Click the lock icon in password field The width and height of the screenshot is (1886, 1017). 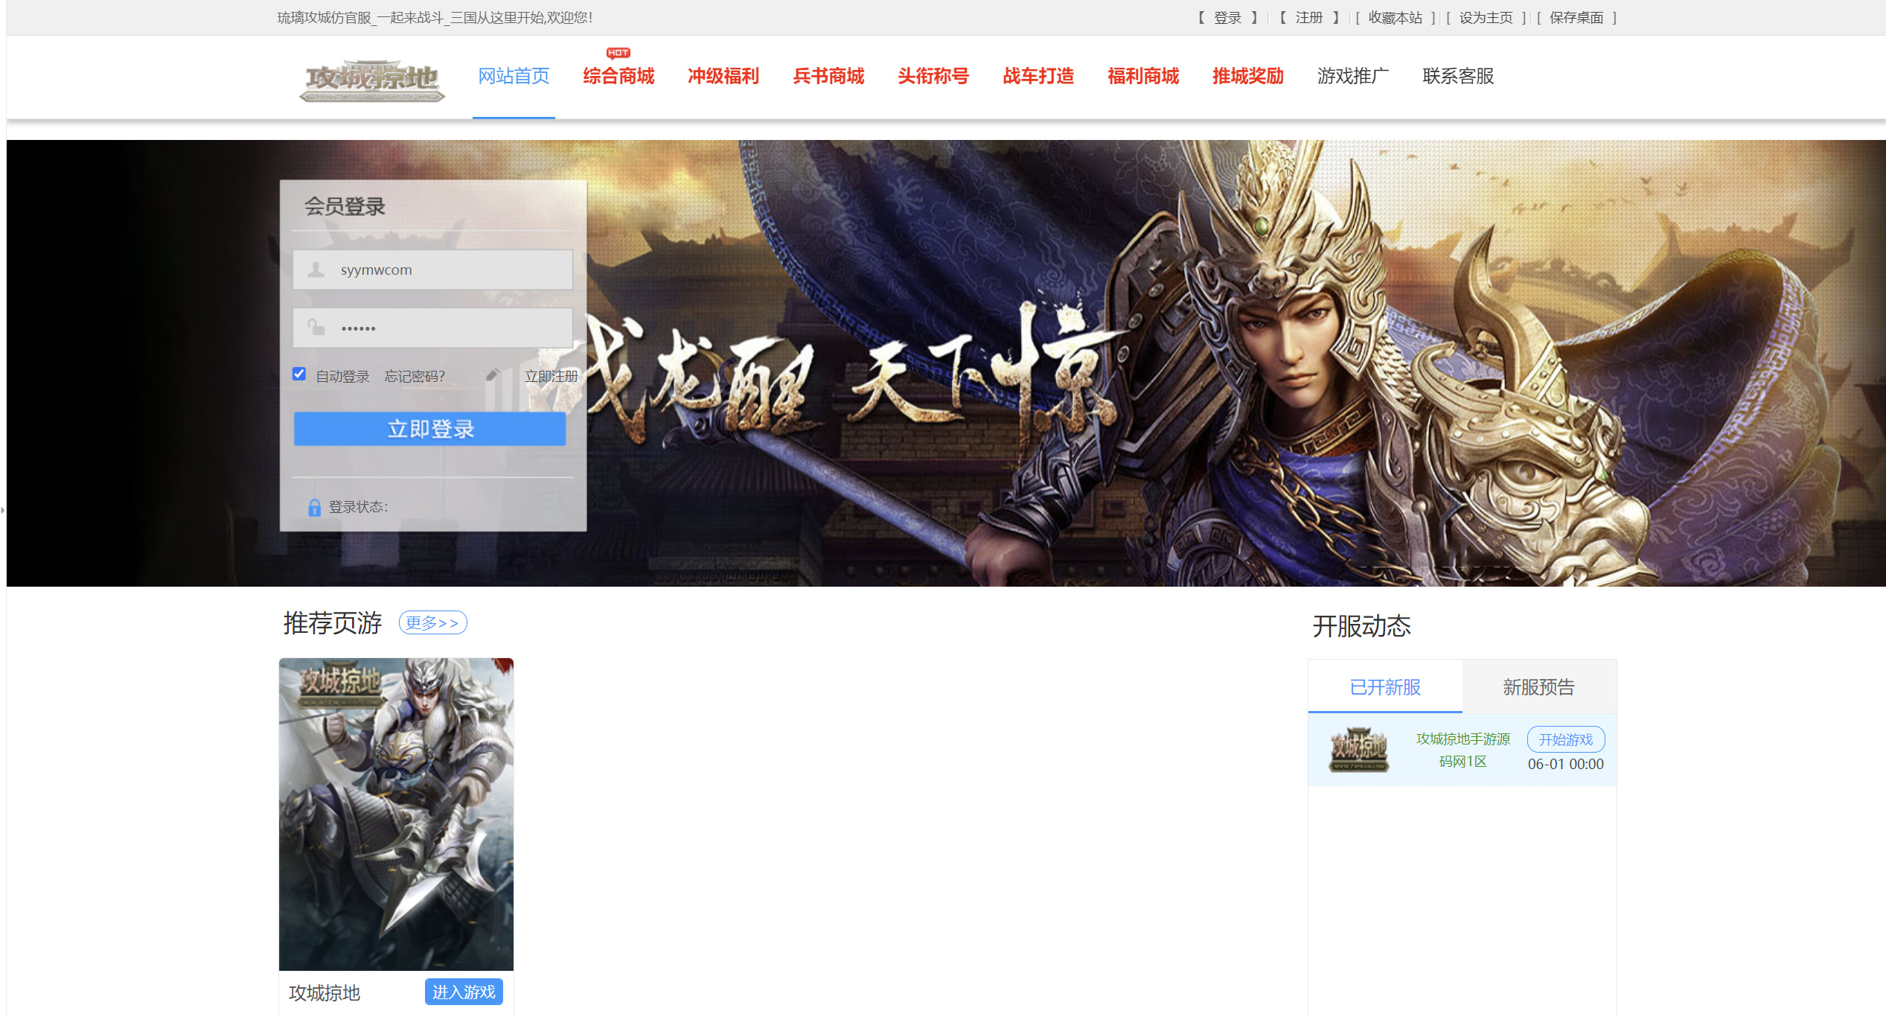tap(316, 328)
